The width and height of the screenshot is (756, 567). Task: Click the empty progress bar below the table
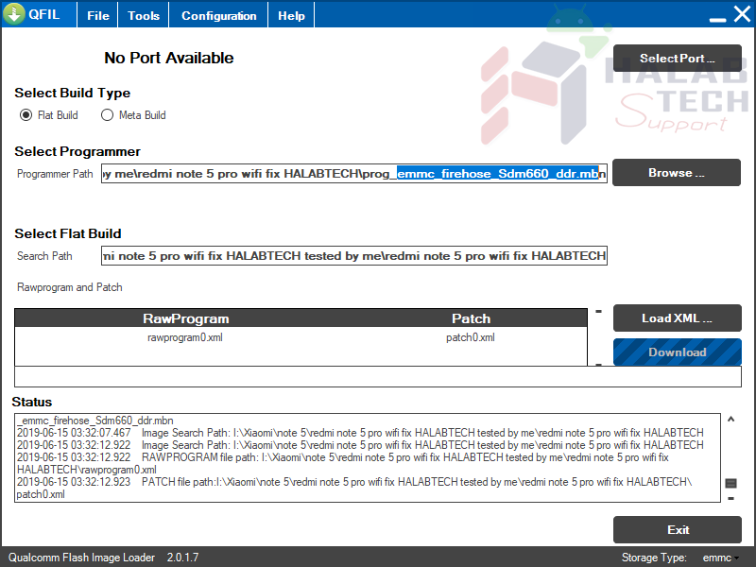(377, 376)
